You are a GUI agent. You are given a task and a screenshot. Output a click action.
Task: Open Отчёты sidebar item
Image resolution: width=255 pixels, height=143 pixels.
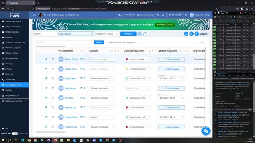pyautogui.click(x=14, y=69)
